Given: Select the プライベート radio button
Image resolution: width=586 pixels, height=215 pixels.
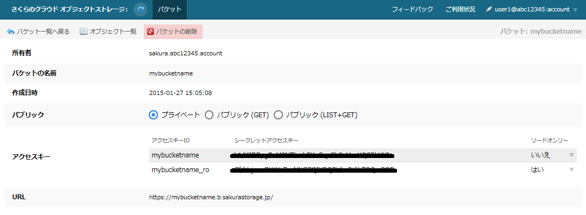Looking at the screenshot, I should [153, 115].
